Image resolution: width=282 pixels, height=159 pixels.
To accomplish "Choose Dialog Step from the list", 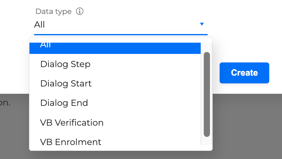I will pyautogui.click(x=65, y=64).
